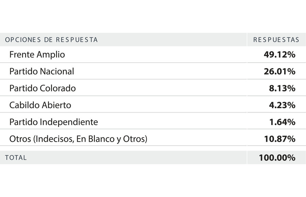Click the word Colorado in third row
The height and width of the screenshot is (197, 306).
tap(58, 88)
